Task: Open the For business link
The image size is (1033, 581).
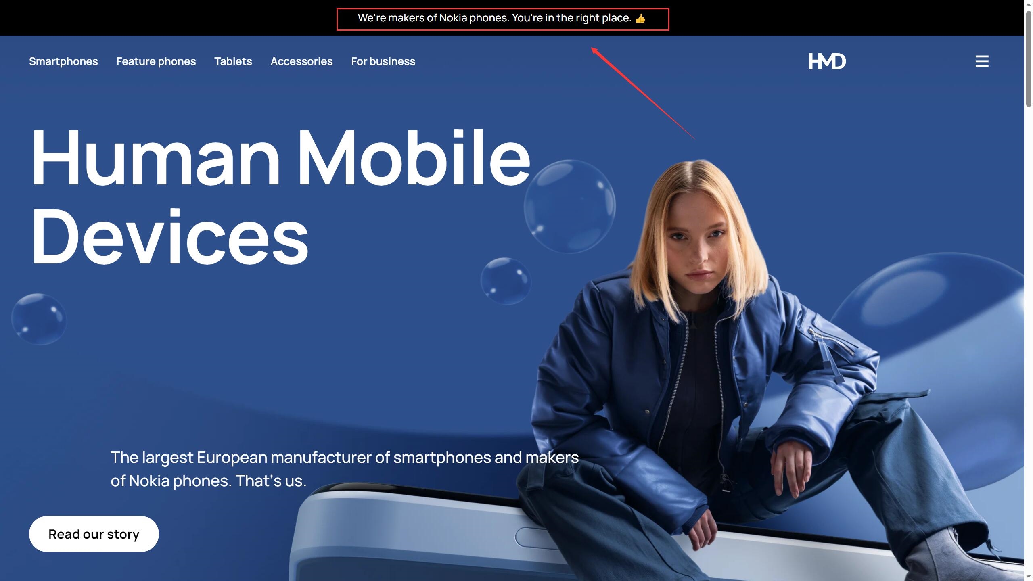Action: click(x=383, y=61)
